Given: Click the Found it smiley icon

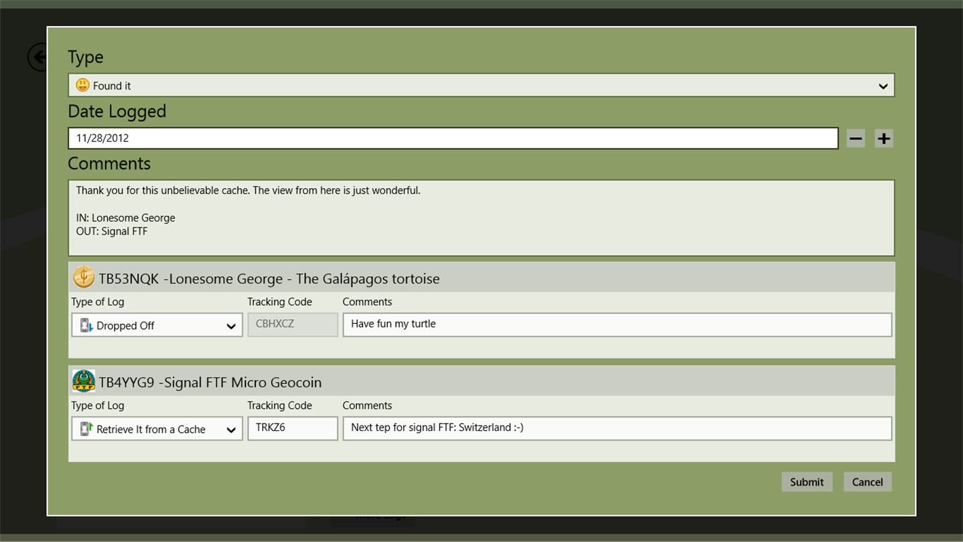Looking at the screenshot, I should tap(82, 85).
